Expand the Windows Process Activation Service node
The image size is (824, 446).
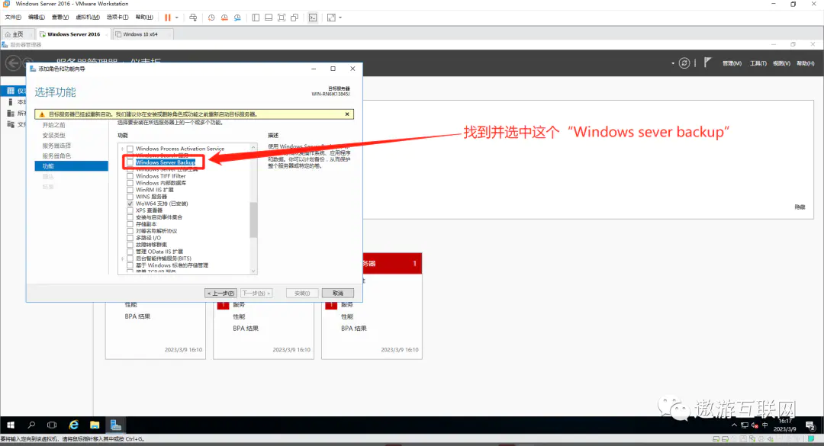click(122, 149)
